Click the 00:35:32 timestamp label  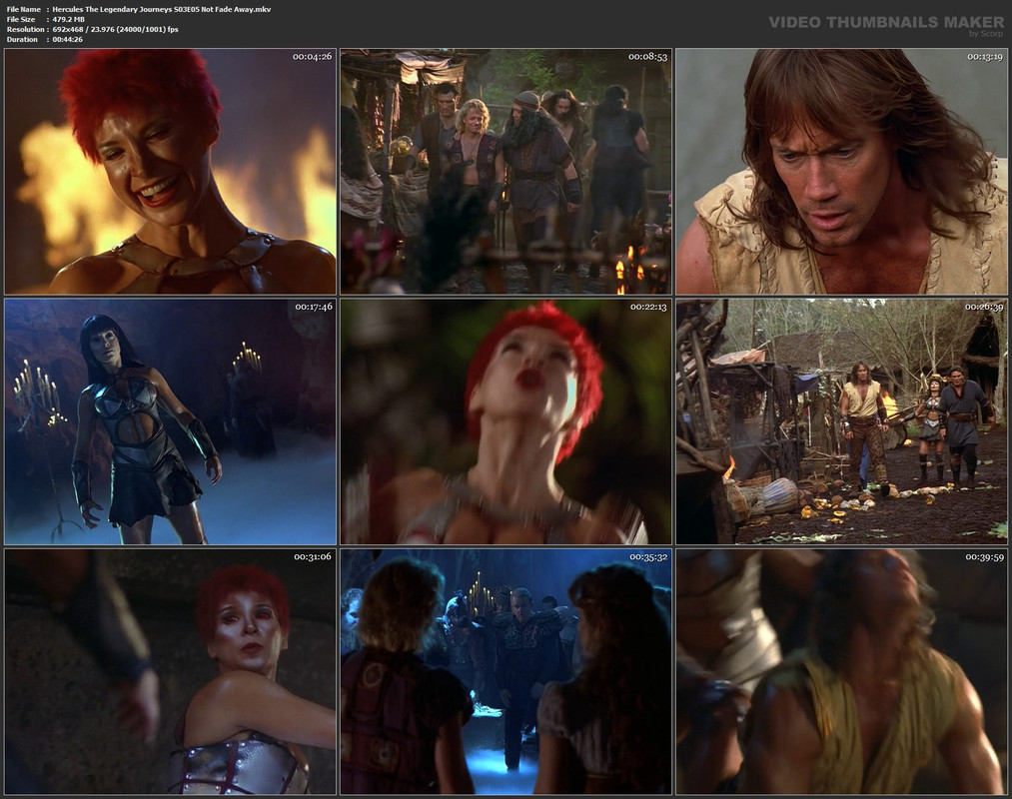pyautogui.click(x=648, y=556)
